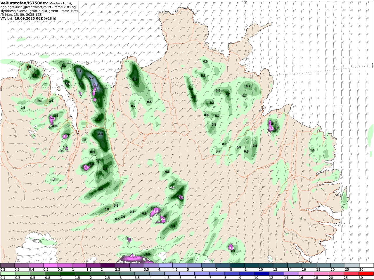
Task: Click the '0.4' label in the snow legend
Action: pos(31,269)
